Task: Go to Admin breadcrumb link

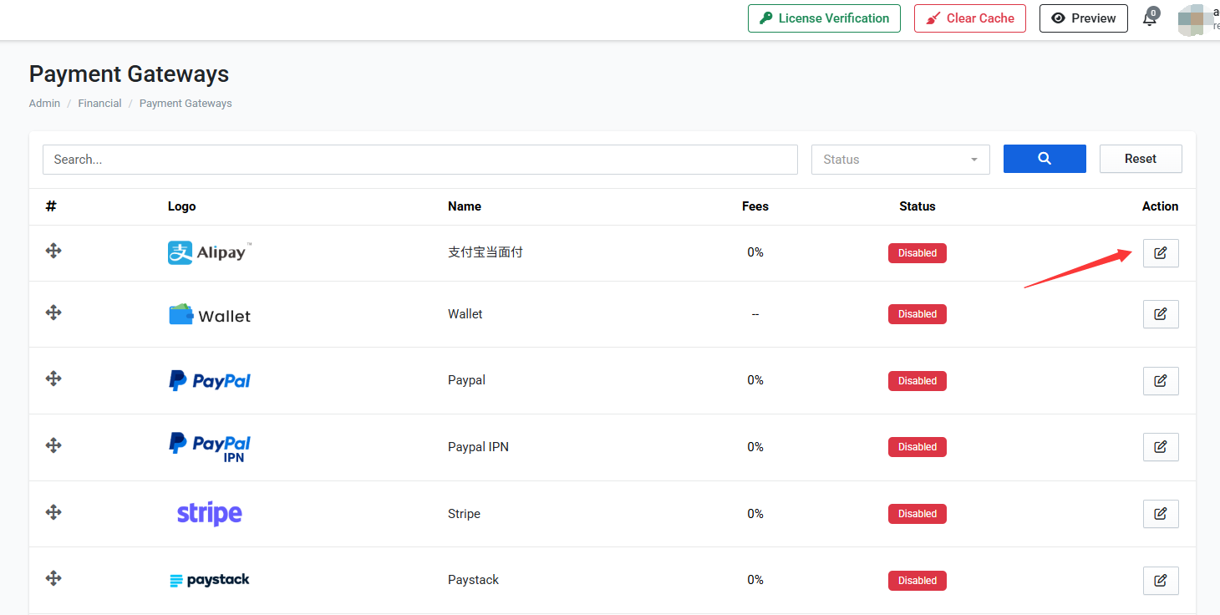Action: [44, 104]
